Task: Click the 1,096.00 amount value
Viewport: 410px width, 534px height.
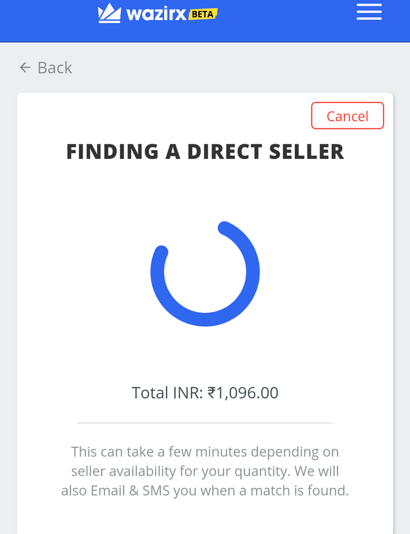Action: pyautogui.click(x=247, y=393)
